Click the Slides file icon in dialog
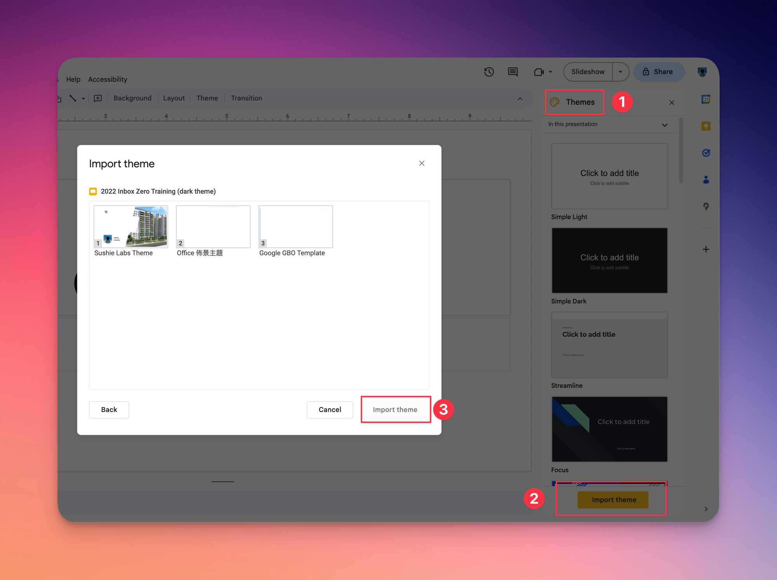Image resolution: width=777 pixels, height=580 pixels. (x=93, y=192)
